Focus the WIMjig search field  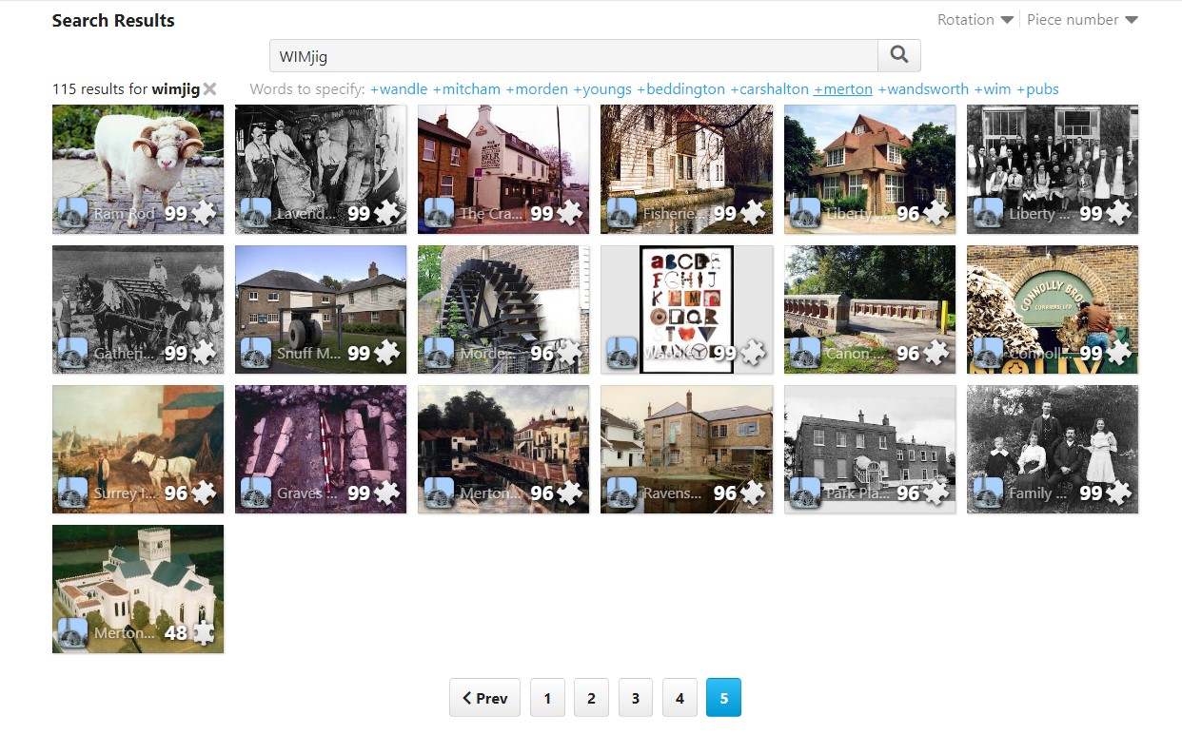[573, 56]
